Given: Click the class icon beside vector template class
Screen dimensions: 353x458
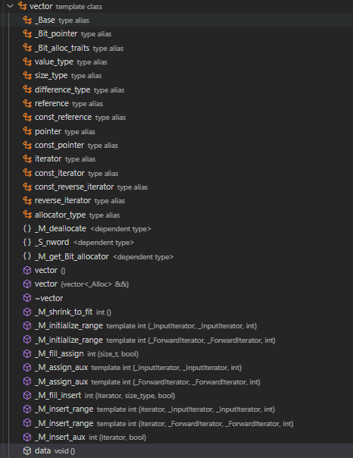Looking at the screenshot, I should [x=23, y=6].
